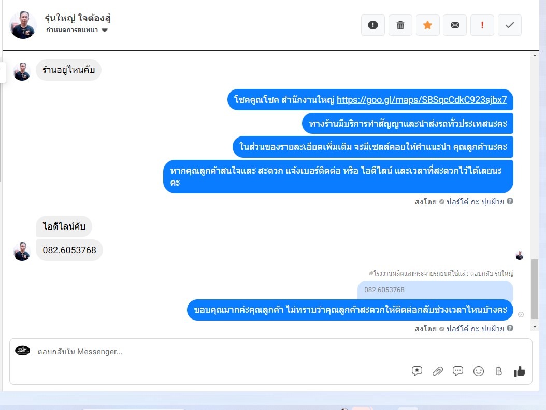Open the emoji picker smiley icon

point(479,371)
